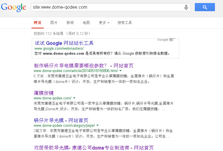223x151 pixels.
Task: Expand arrow next to article/20140518155806.html URL
Action: (x=120, y=71)
